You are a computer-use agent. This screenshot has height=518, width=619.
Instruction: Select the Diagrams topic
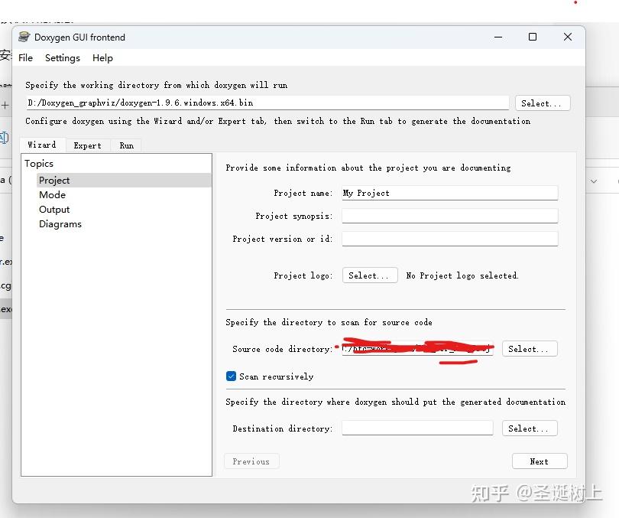tap(60, 224)
